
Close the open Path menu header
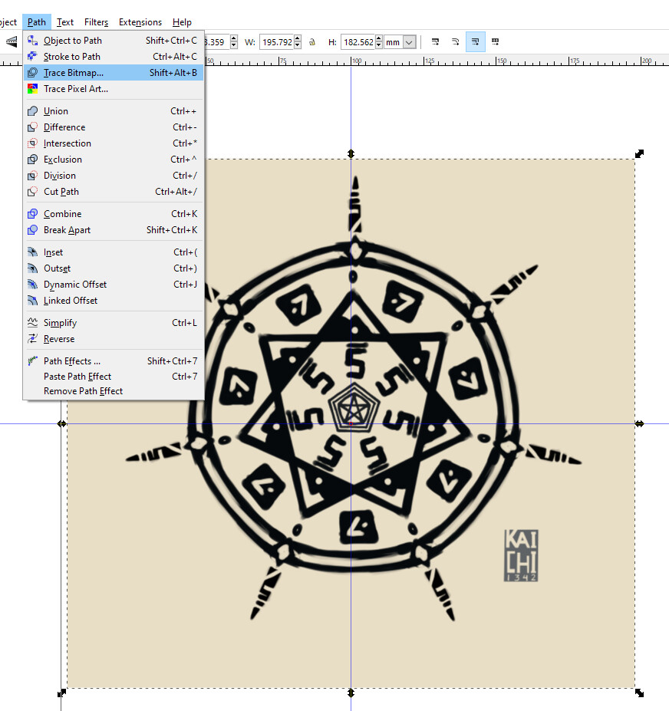37,22
